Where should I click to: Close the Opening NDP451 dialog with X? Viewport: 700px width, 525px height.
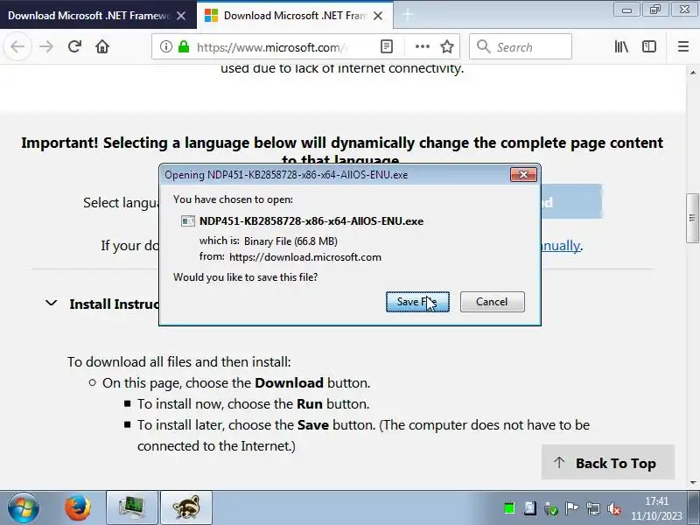[x=523, y=174]
